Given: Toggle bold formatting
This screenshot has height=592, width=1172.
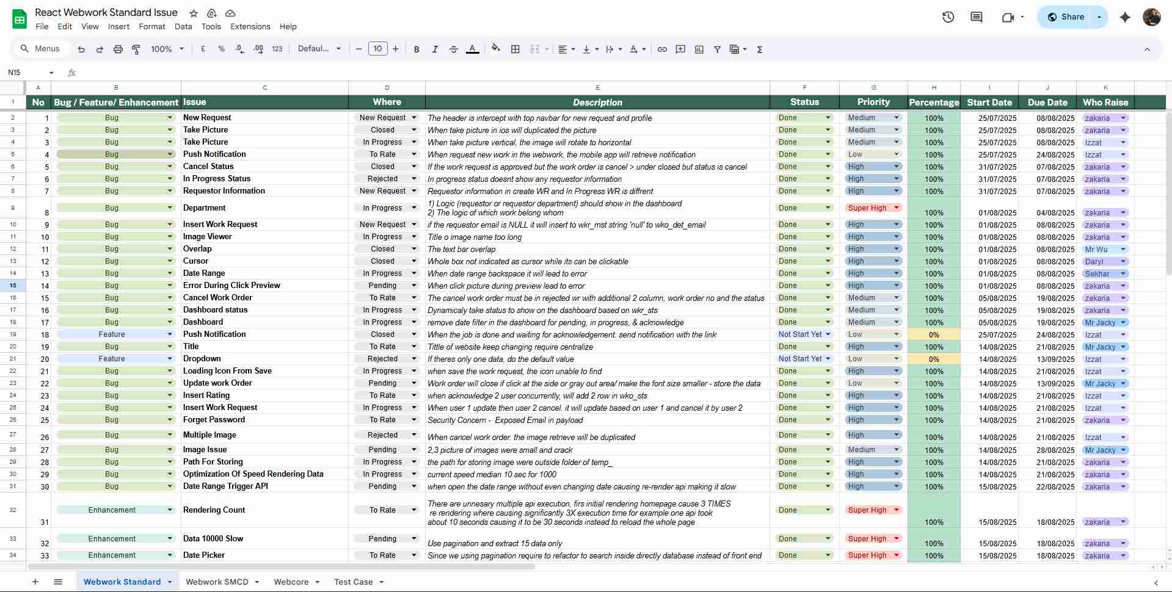Looking at the screenshot, I should (417, 49).
